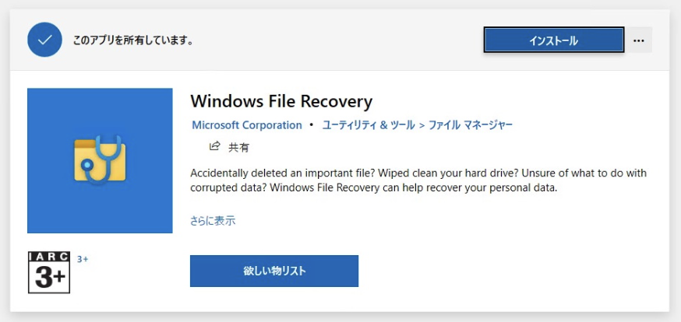Click the > separator between categories

[422, 124]
